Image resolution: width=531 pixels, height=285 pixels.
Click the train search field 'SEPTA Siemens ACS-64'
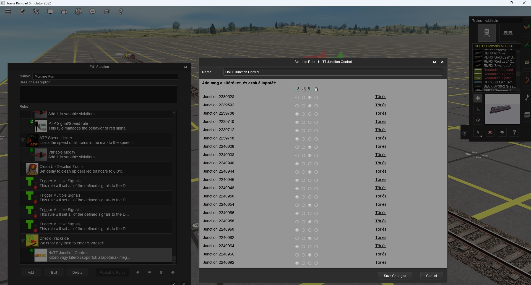[x=497, y=46]
